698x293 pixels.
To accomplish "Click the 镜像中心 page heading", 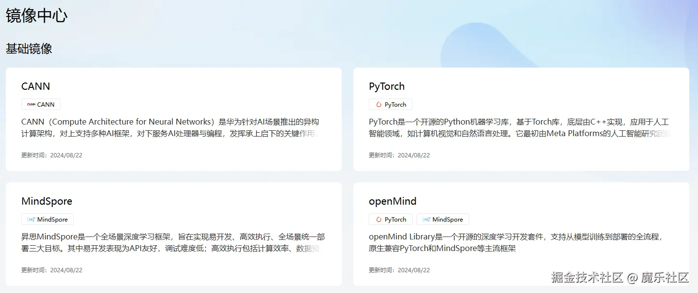I will [37, 15].
